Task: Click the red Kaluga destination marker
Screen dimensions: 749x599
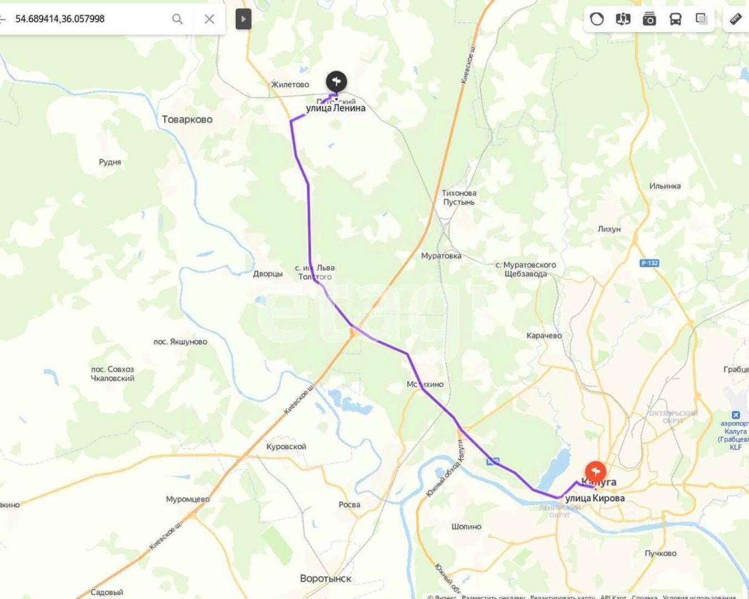Action: 596,471
